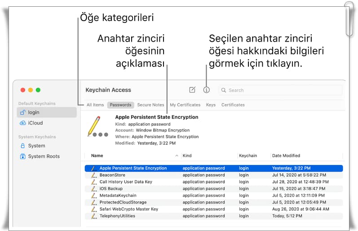The width and height of the screenshot is (358, 231).
Task: Click pencil icon beside TelephonyUtilities
Action: point(94,216)
